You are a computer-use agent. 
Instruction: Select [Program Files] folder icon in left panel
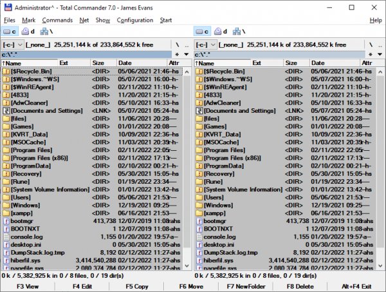click(x=6, y=150)
